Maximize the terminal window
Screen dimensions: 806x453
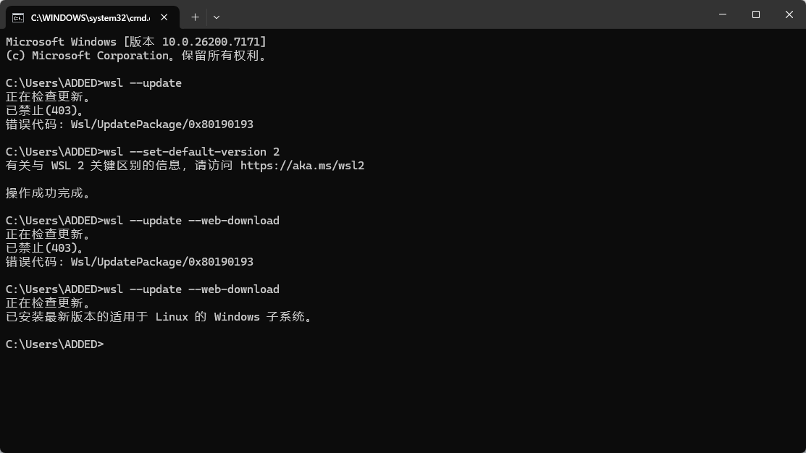(755, 14)
